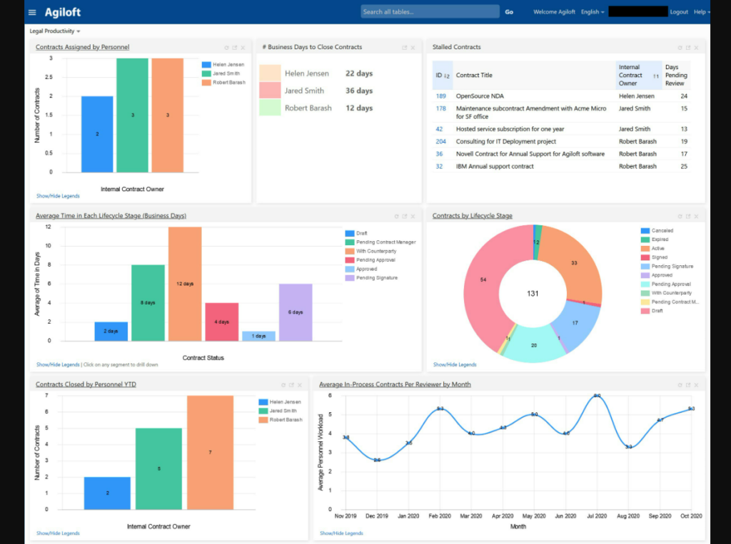Click inside the Search all tables field

[428, 11]
